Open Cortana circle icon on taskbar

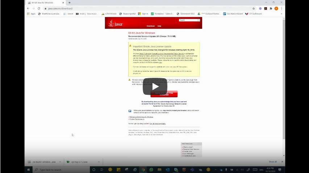point(94,170)
